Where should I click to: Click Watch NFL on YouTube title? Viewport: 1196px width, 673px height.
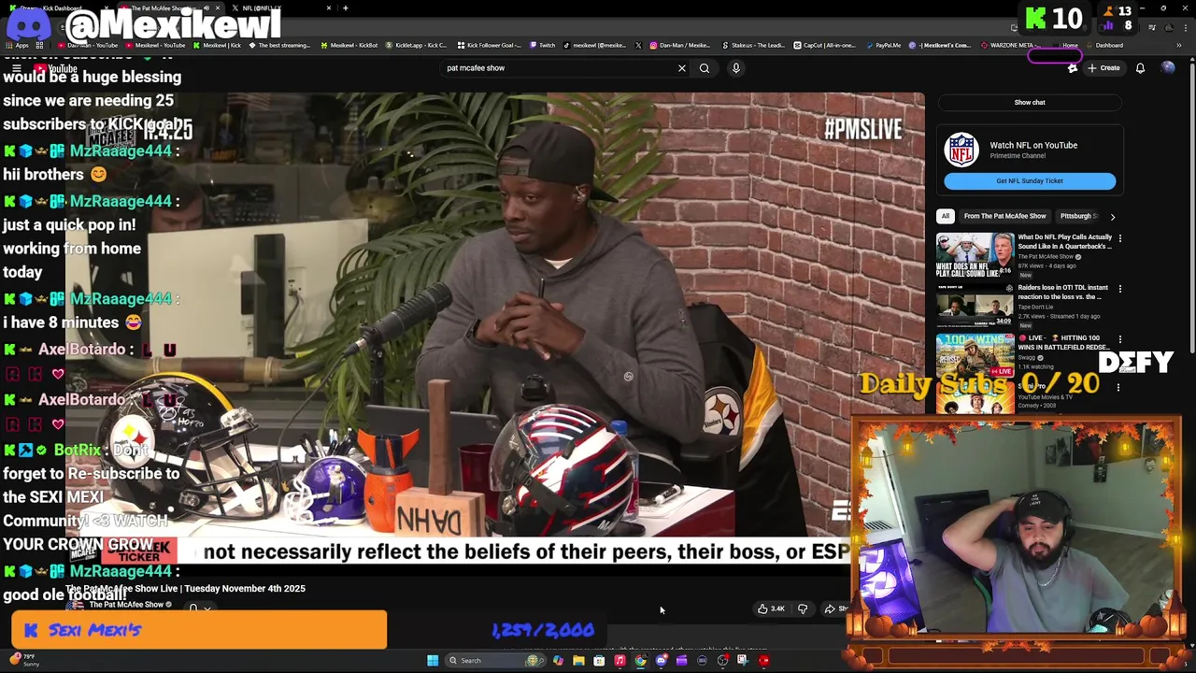(1033, 145)
